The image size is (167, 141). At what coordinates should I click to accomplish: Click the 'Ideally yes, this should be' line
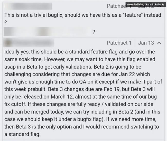click(x=80, y=52)
